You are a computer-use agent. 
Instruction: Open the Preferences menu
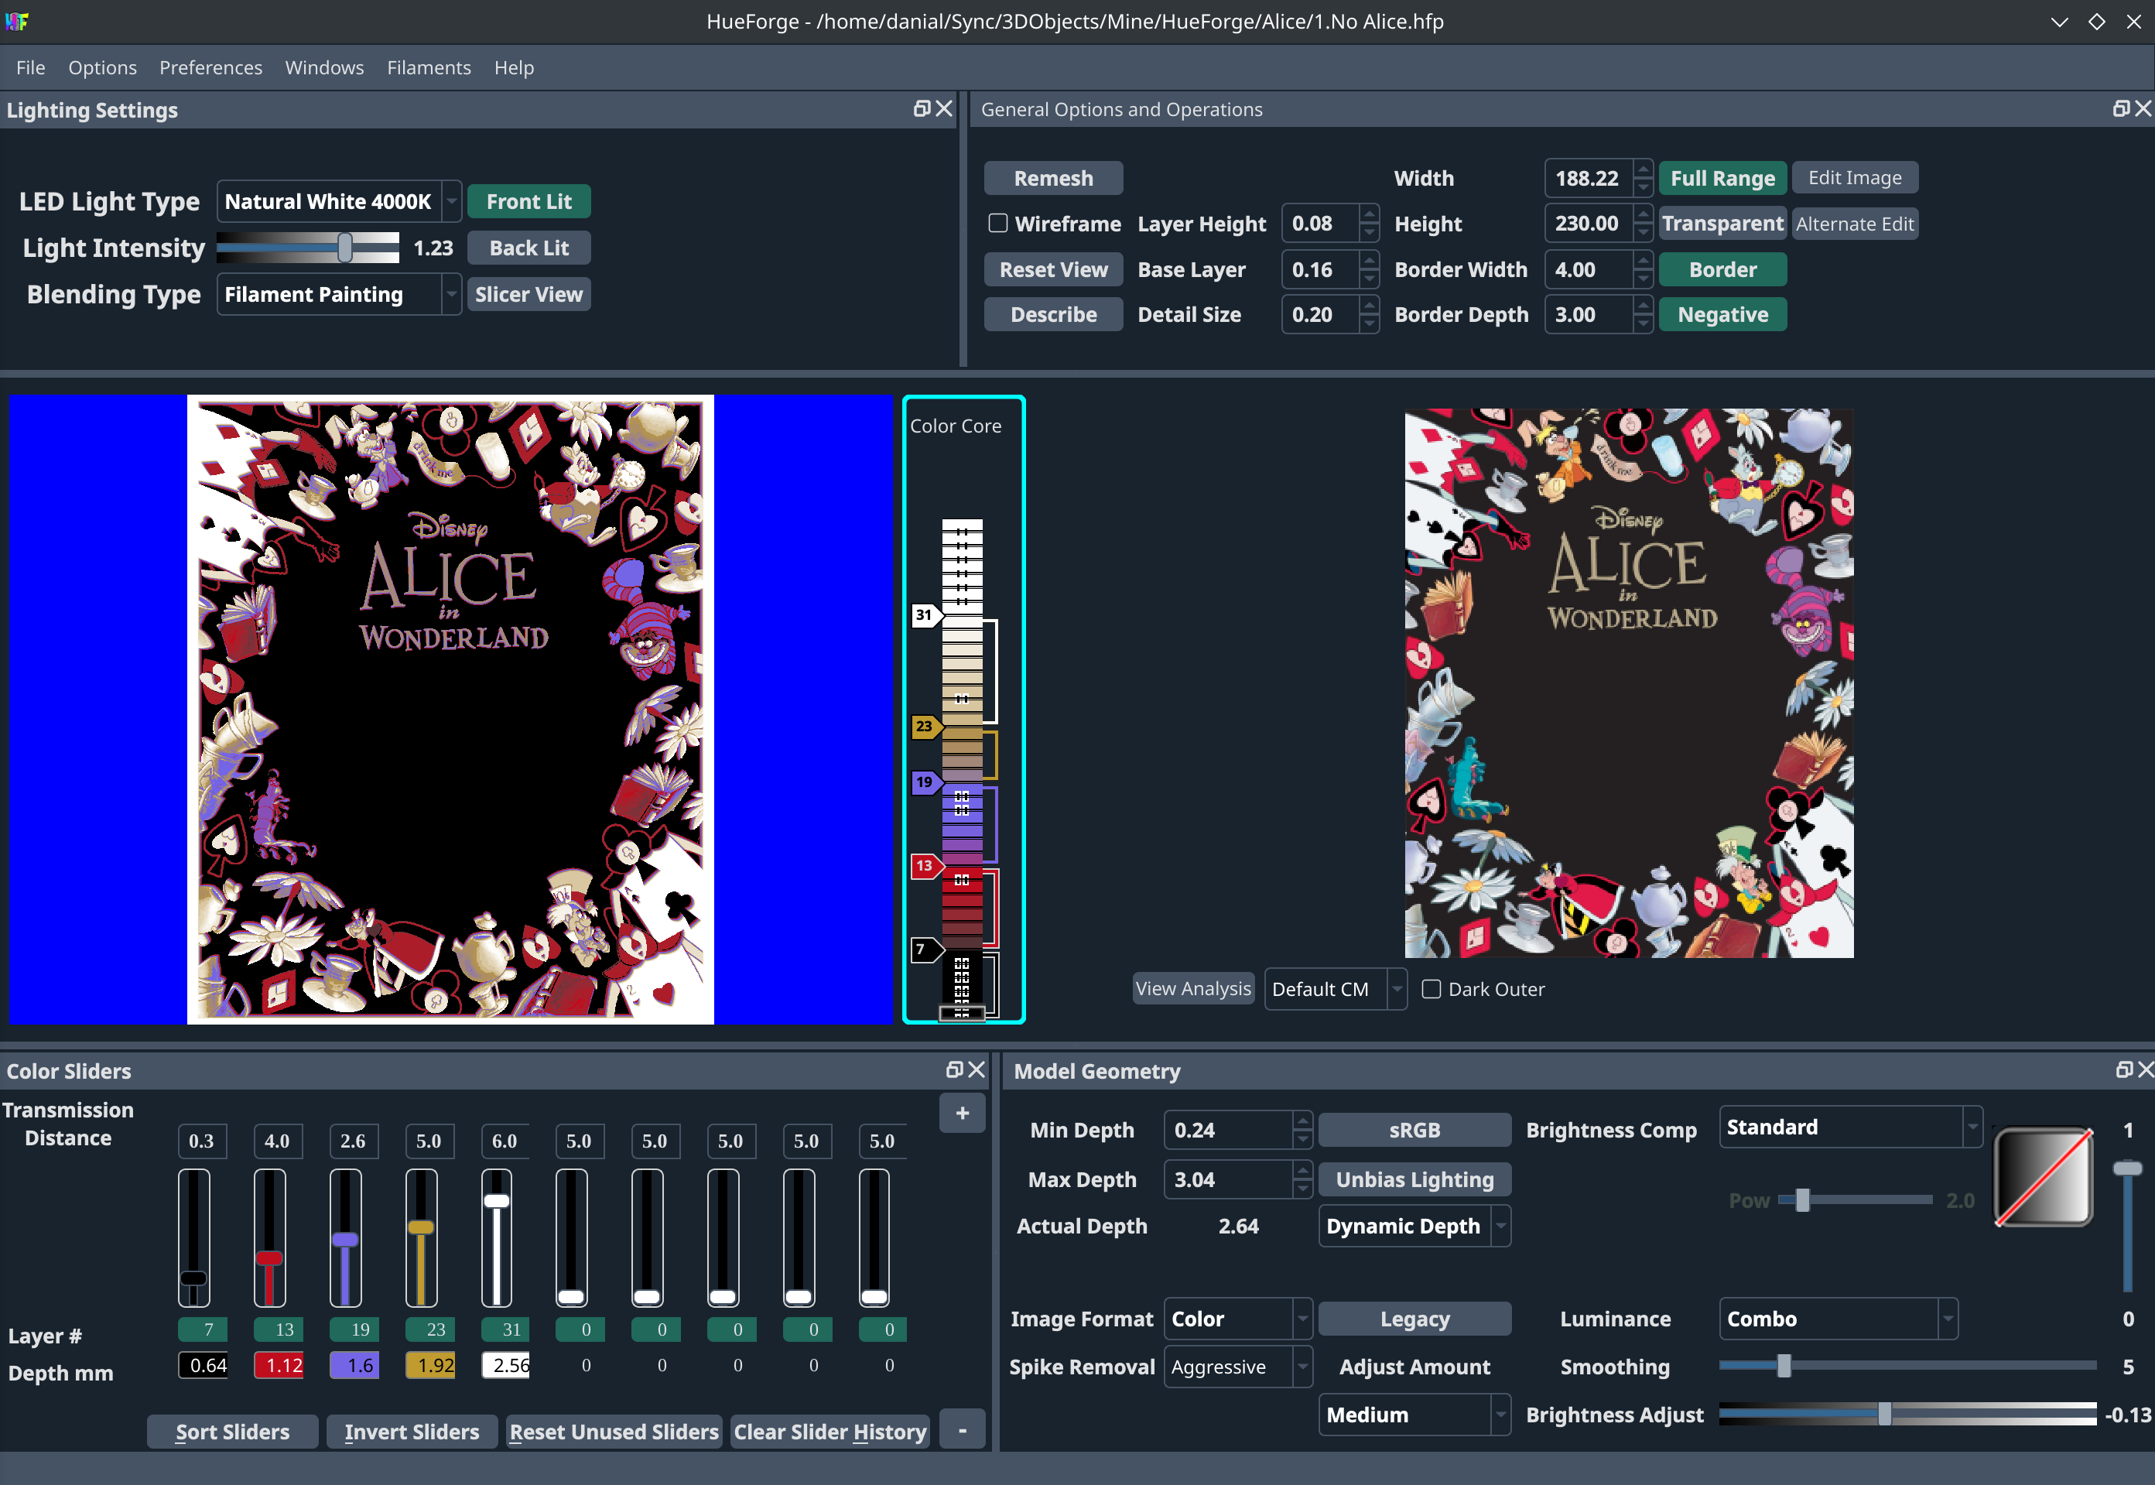coord(210,68)
